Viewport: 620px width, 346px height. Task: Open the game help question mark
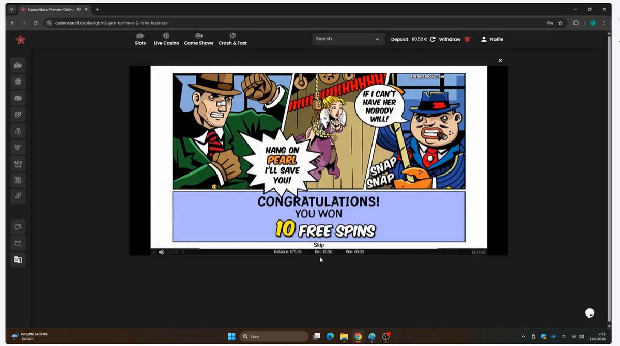pos(182,252)
